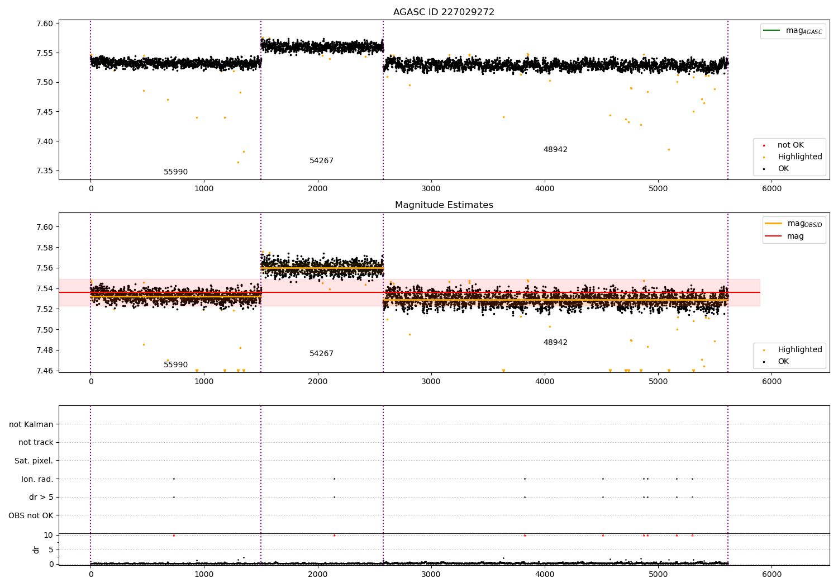The image size is (838, 587).
Task: Click the 'not Kalman' axis label
Action: coord(31,424)
